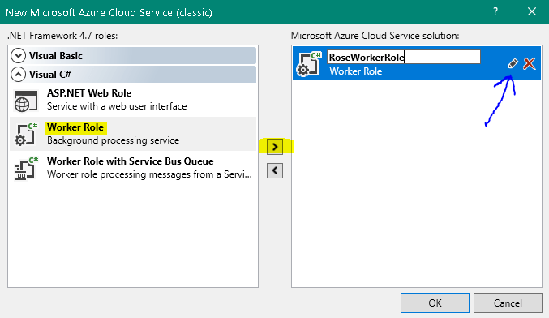549x318 pixels.
Task: Click the ASP.NET Web Role globe icon
Action: 26,101
